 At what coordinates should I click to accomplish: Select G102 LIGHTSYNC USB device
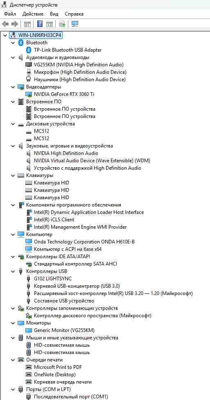[x=53, y=279]
